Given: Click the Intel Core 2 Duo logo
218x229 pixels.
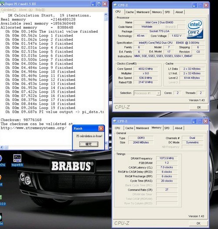Looking at the screenshot, I should click(195, 29).
